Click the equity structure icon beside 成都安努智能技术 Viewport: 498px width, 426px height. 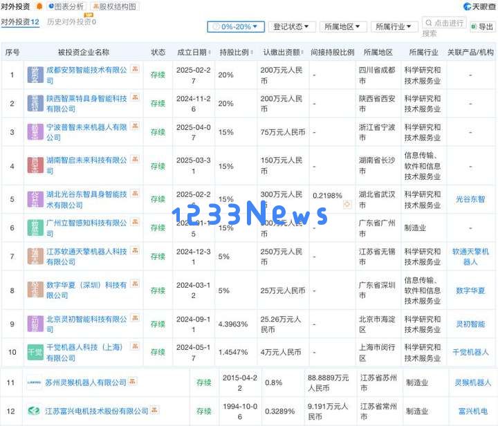[x=136, y=69]
